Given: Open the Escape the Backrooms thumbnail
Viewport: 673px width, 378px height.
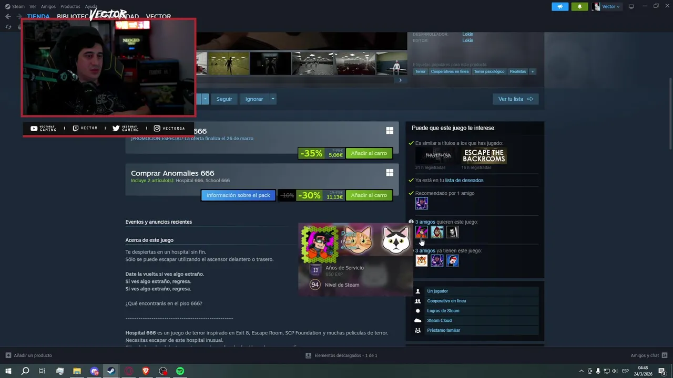Looking at the screenshot, I should (x=484, y=156).
